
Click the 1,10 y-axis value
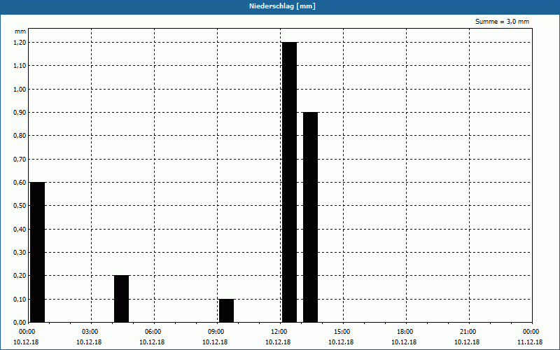(x=20, y=66)
